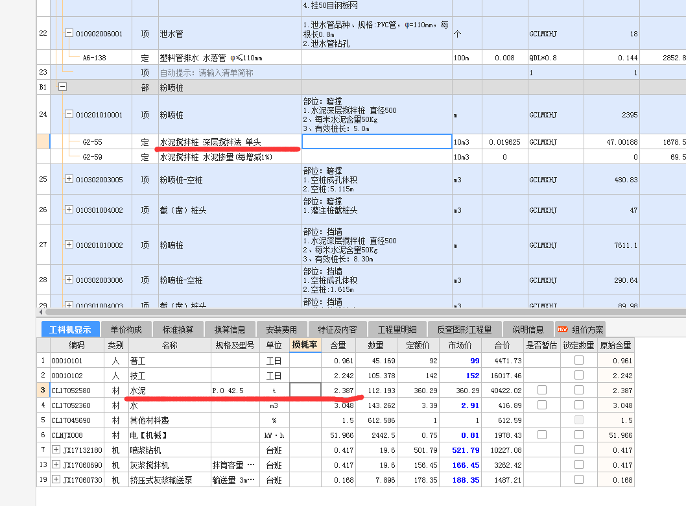The image size is (686, 506).
Task: Click the 水泥搅拌桩 深层搅拌法 单头 name cell
Action: pyautogui.click(x=230, y=142)
